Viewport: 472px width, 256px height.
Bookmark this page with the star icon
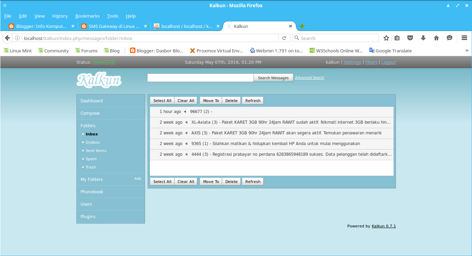(x=386, y=38)
